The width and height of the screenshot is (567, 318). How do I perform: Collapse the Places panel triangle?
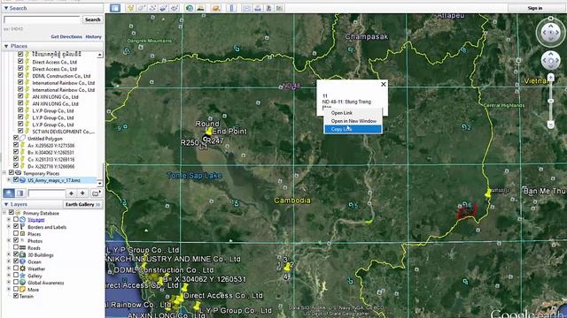coord(6,46)
